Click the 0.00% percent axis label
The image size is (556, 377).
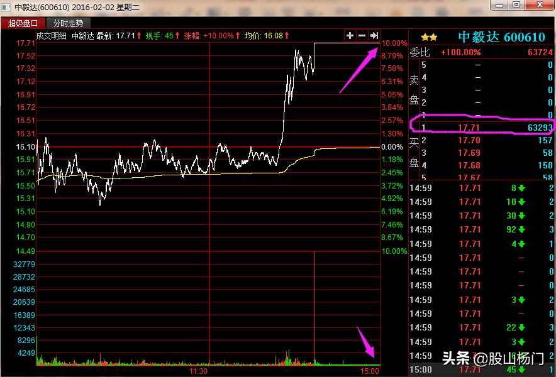pyautogui.click(x=392, y=146)
